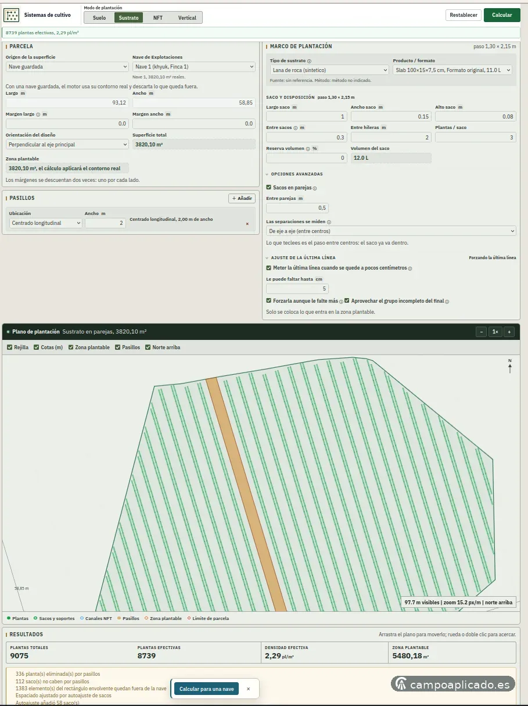This screenshot has height=706, width=528.
Task: Toggle 'Meter la última línea' checkbox
Action: (x=268, y=268)
